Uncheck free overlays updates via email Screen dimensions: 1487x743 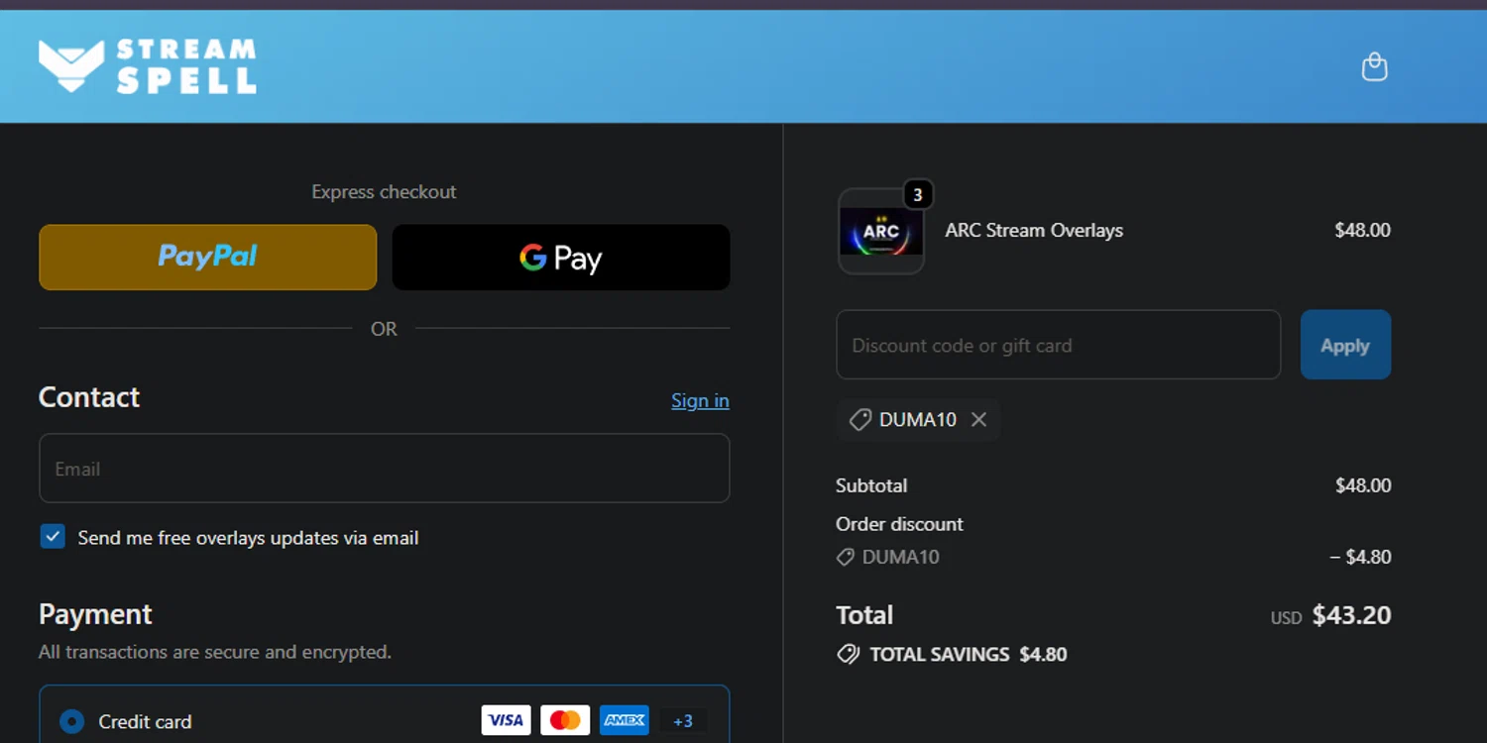pos(53,537)
